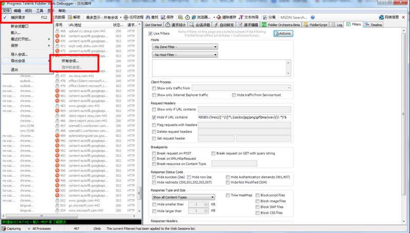This screenshot has height=233, width=410.
Task: Click the 分离 tearoff toolbar icon
Action: coord(265,17)
